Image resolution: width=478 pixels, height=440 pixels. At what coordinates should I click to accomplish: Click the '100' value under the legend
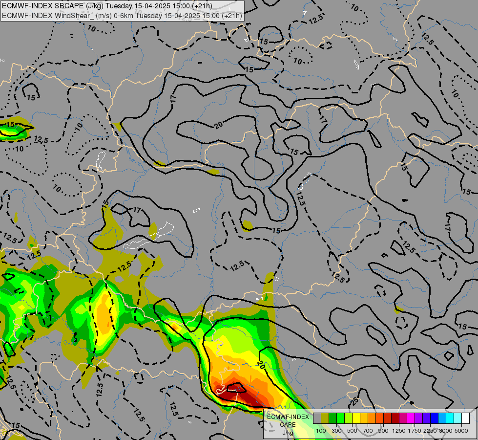321,431
